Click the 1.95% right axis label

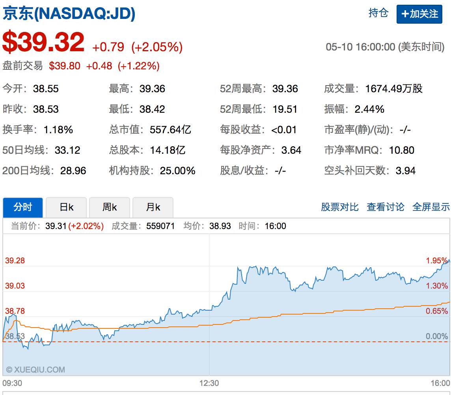pos(437,261)
